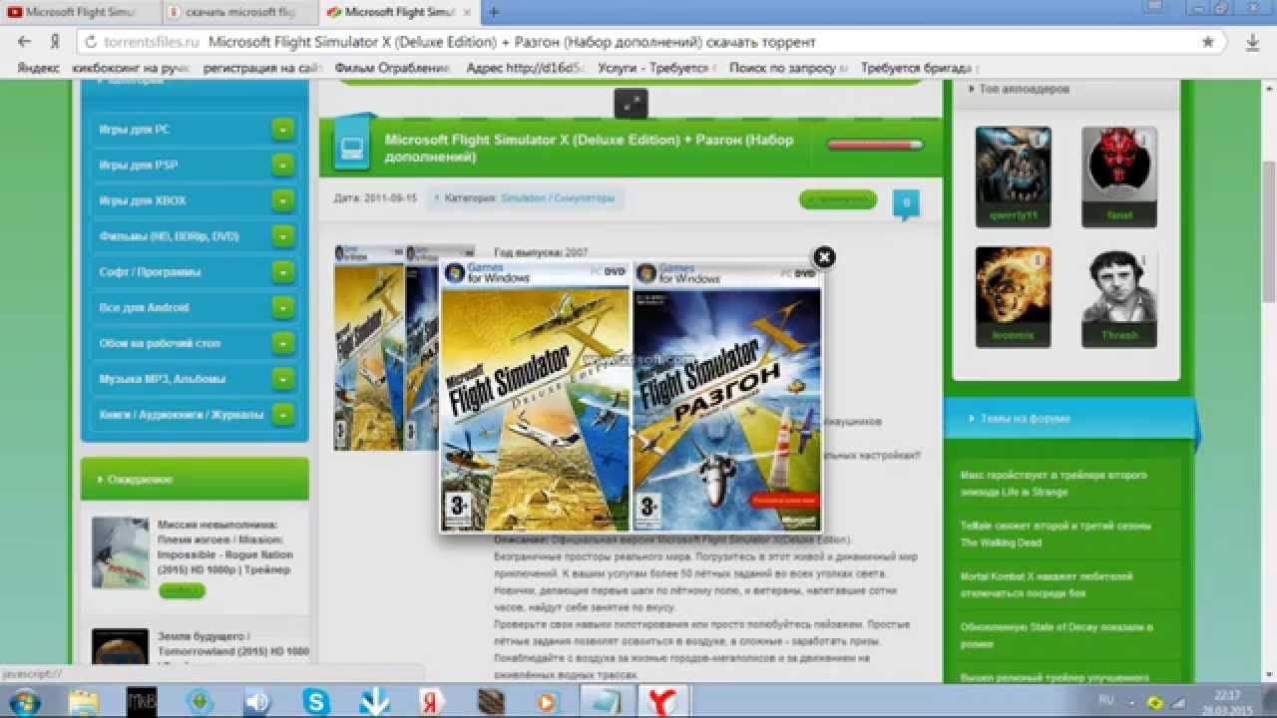
Task: Open the 'Разгон' cover image in lightbox
Action: point(728,397)
